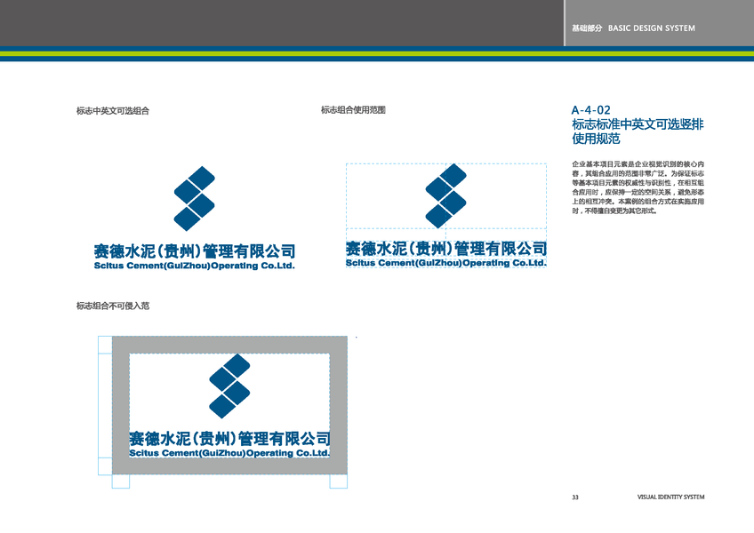
Task: Click the "BASIC DESIGN SYSTEM" header text
Action: (651, 28)
